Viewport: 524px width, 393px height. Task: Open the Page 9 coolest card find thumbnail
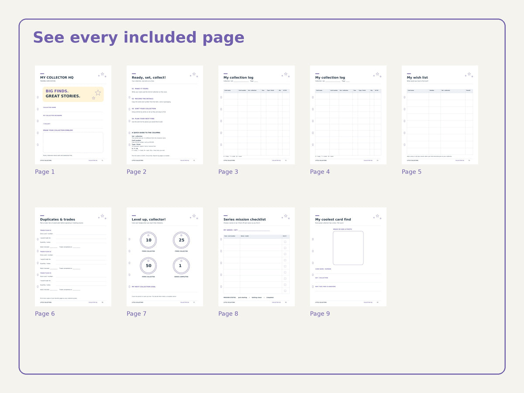[348, 257]
